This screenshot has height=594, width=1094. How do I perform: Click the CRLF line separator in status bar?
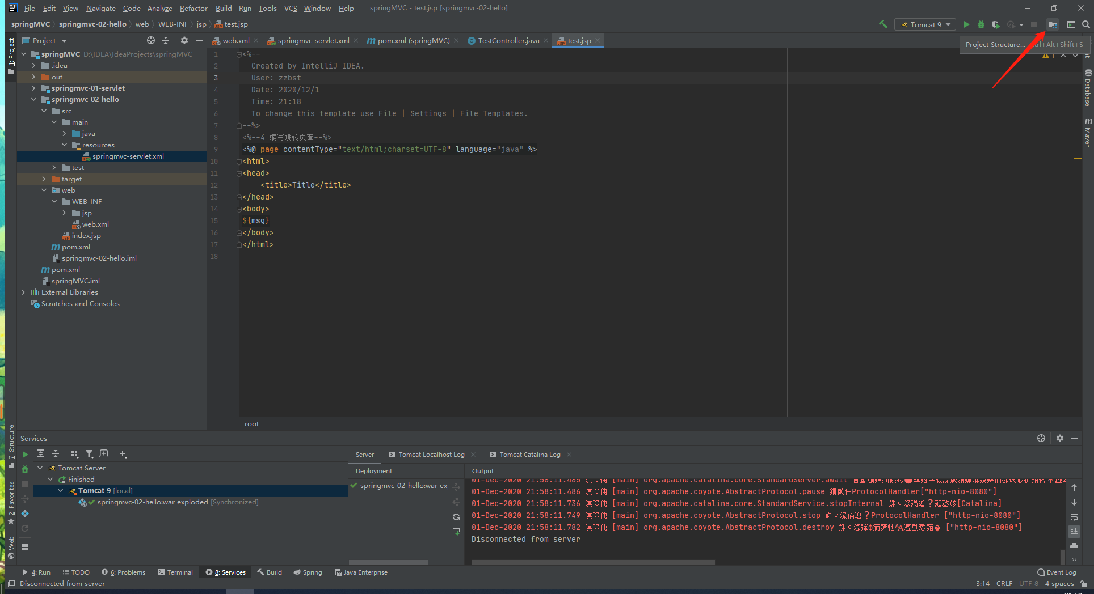(1004, 584)
